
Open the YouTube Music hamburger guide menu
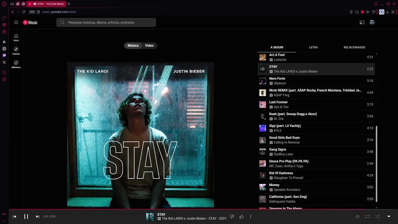tap(16, 22)
